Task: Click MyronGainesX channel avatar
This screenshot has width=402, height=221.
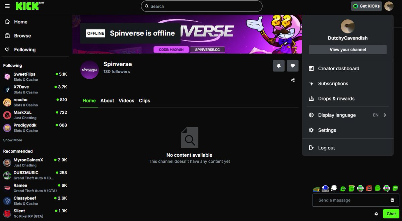Action: click(7, 162)
